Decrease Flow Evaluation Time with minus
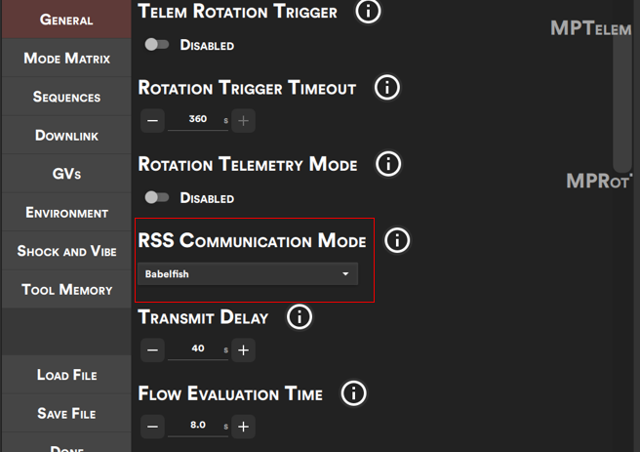Viewport: 640px width, 452px height. [153, 427]
